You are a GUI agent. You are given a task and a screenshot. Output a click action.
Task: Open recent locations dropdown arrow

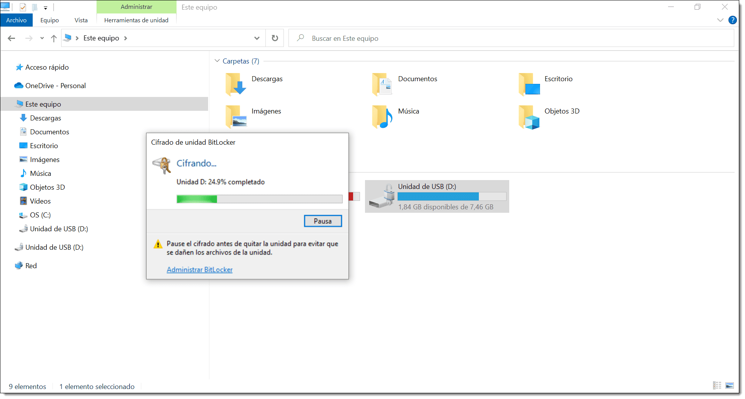[x=42, y=38]
